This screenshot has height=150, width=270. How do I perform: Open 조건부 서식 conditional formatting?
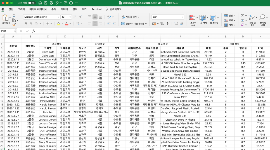pyautogui.click(x=193, y=20)
